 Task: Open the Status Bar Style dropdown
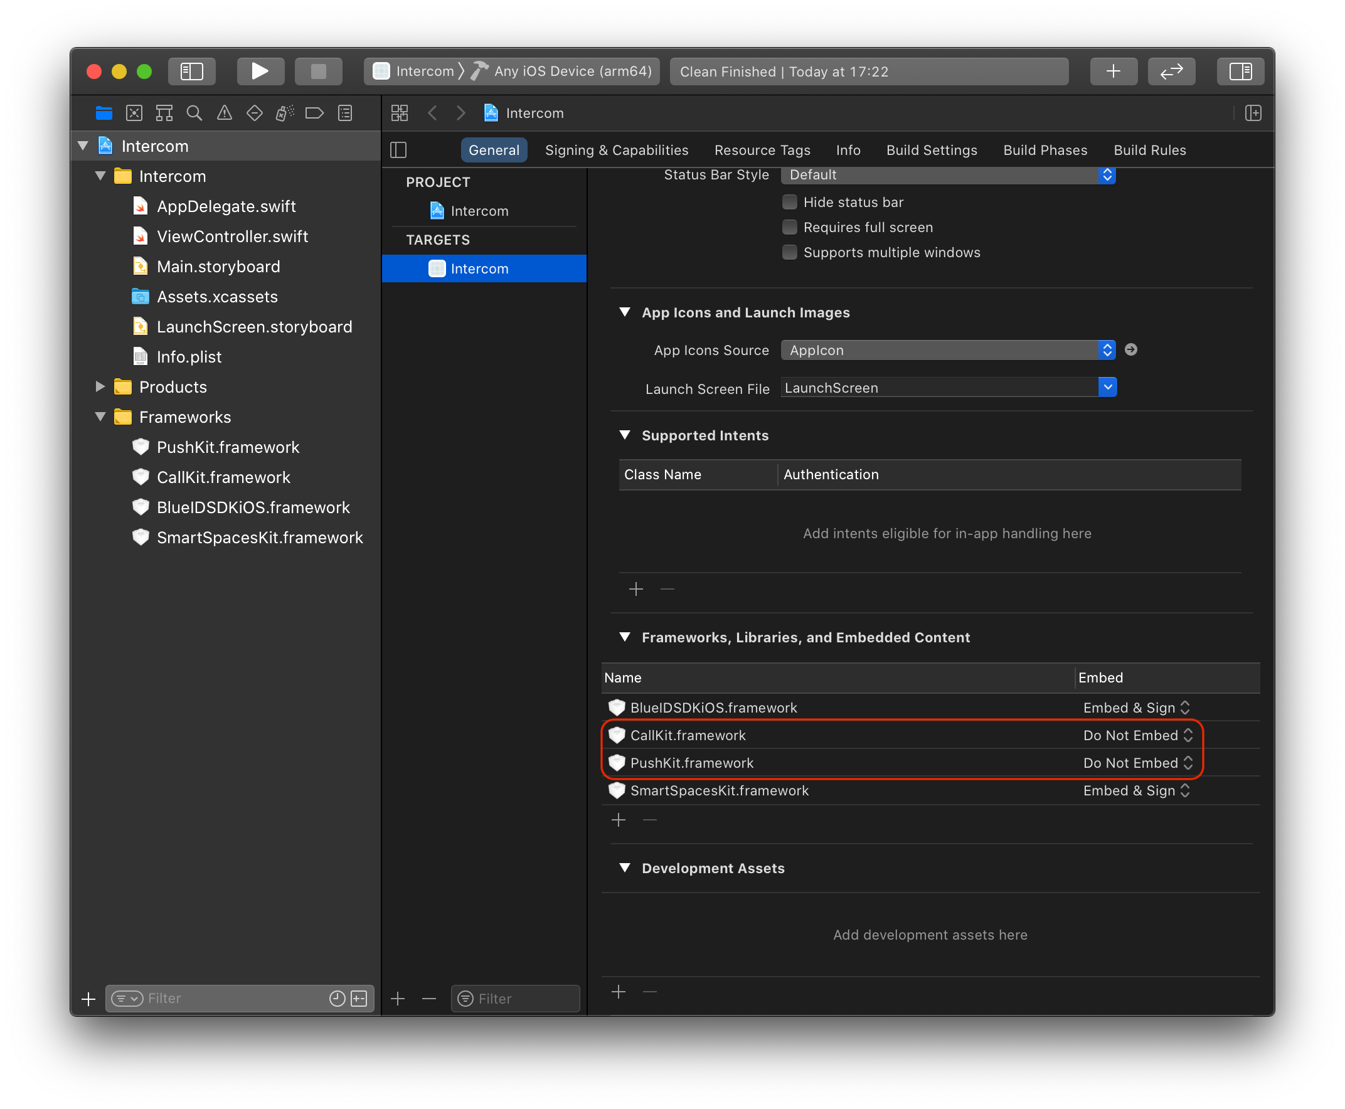click(948, 175)
